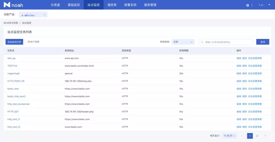Click the www.baidu.com/index.html address cell
The height and width of the screenshot is (142, 275).
[x=79, y=66]
